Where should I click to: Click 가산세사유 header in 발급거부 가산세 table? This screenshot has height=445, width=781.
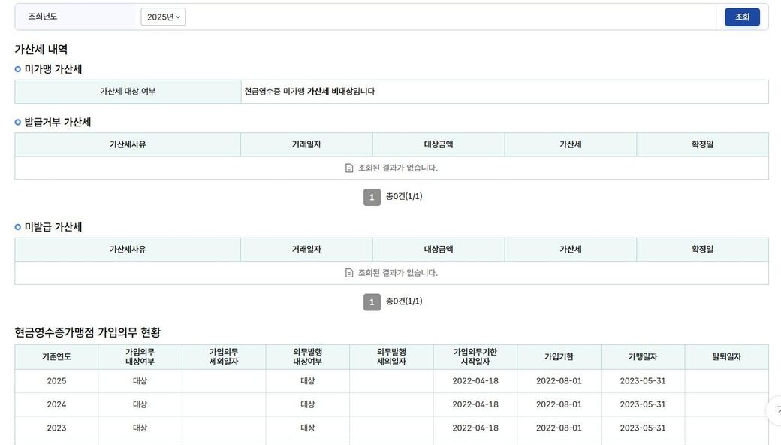point(128,144)
